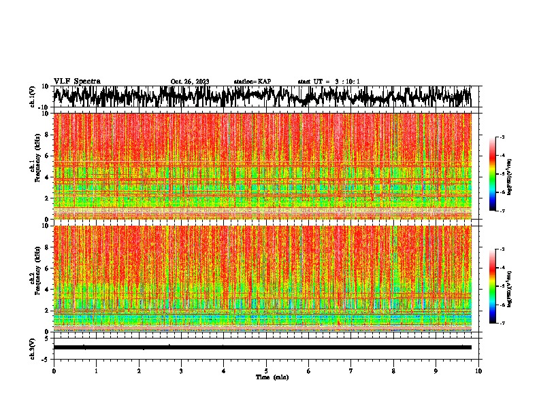Click the "-3" tick on the ch.1 colorbar

pyautogui.click(x=502, y=137)
